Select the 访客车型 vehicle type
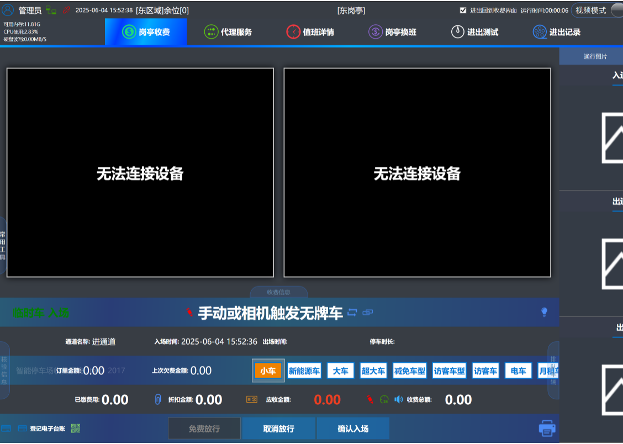This screenshot has height=444, width=623. coord(450,371)
